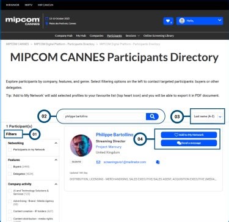Check AI and Technology Solutions & Services

tap(10, 191)
